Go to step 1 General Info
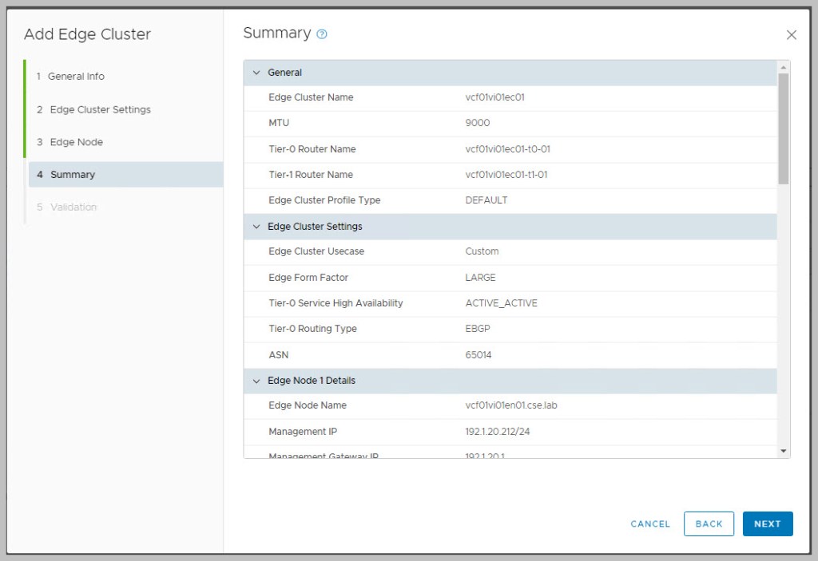818x561 pixels. click(76, 77)
